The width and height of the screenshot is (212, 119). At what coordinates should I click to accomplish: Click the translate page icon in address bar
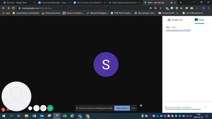click(x=155, y=8)
